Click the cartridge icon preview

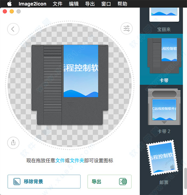(70, 85)
